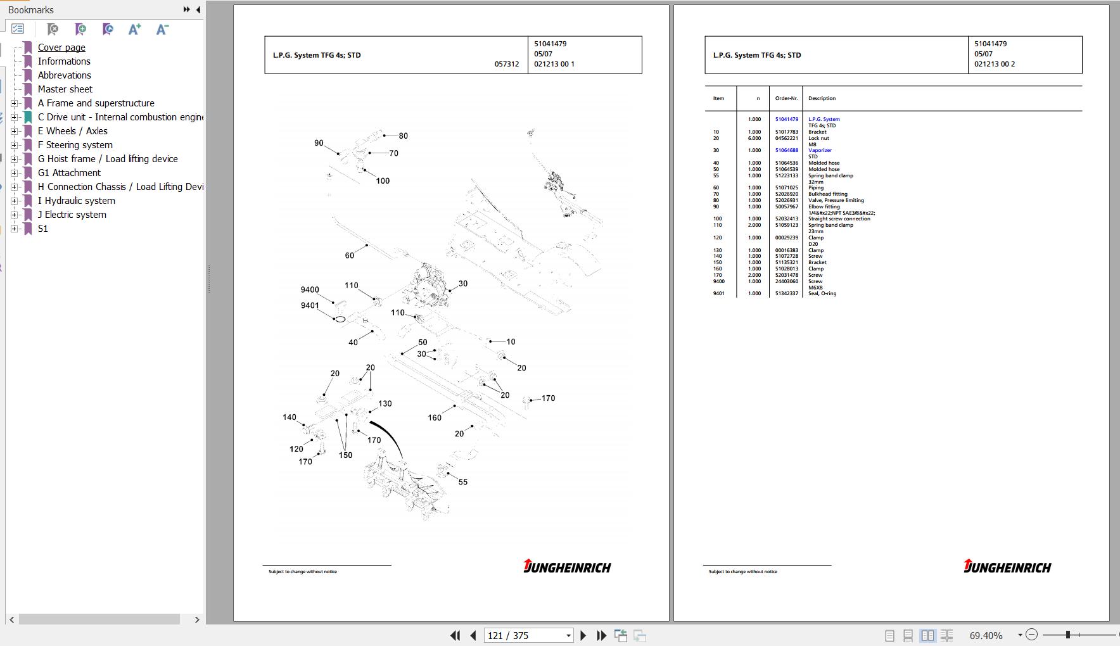Decrease bookmark font size with A-
This screenshot has height=646, width=1120.
(x=162, y=29)
